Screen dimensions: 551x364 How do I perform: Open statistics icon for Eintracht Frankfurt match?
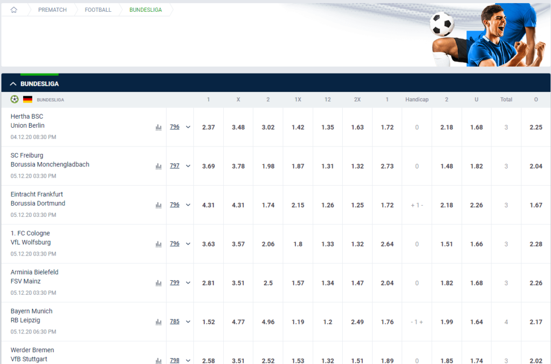pos(159,205)
